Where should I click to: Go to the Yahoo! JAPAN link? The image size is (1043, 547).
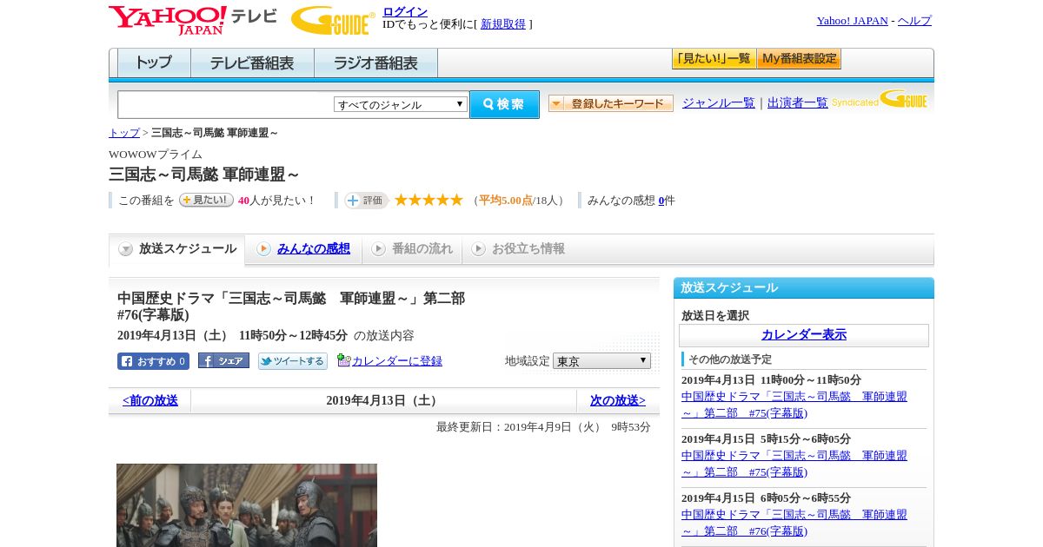click(x=852, y=21)
